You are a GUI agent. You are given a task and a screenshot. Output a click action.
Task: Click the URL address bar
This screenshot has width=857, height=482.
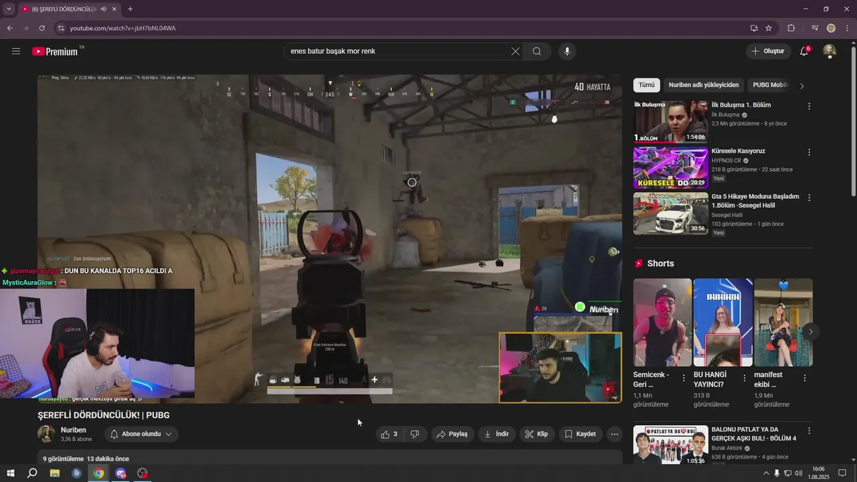click(x=402, y=28)
